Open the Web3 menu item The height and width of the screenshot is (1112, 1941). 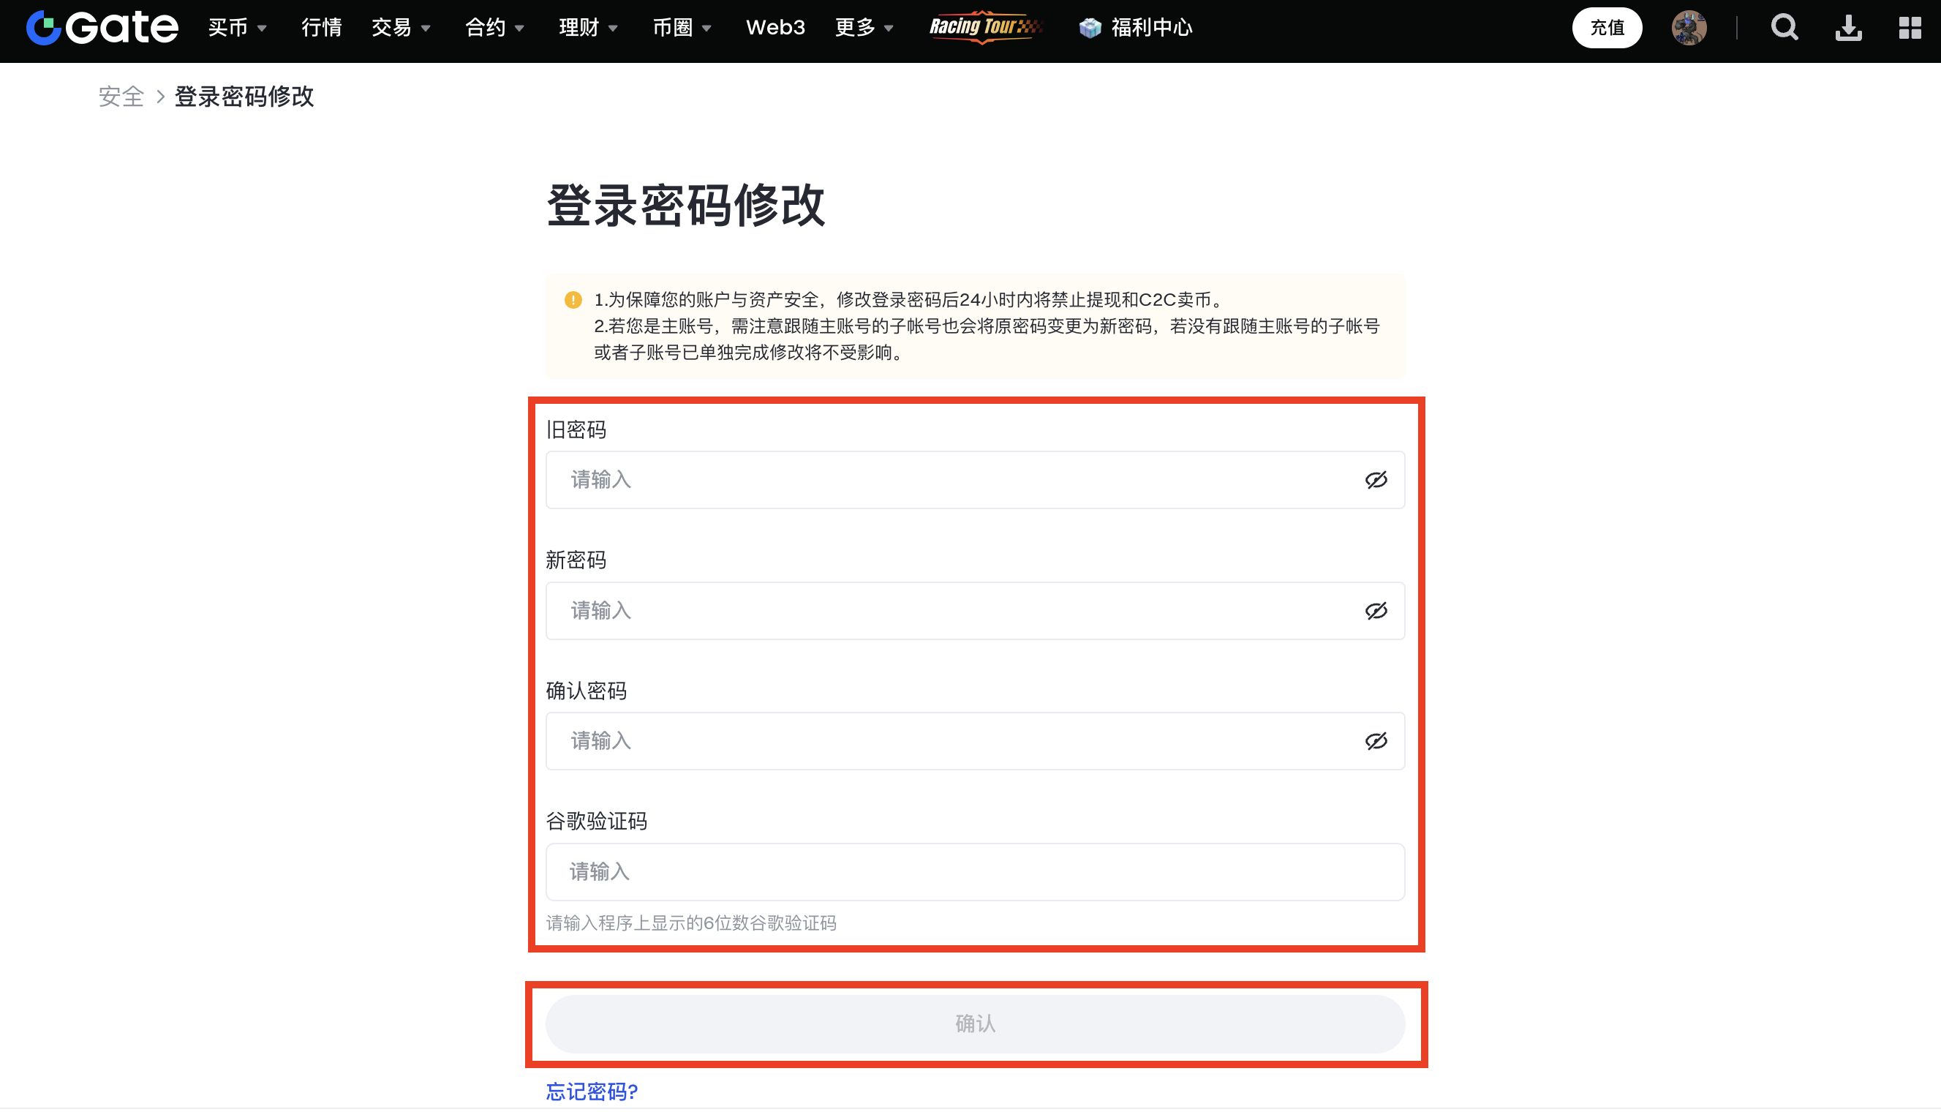click(774, 28)
